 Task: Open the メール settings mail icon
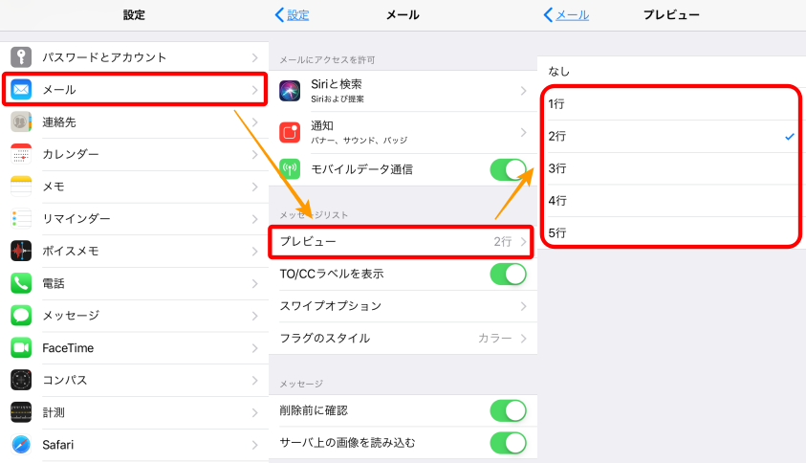pyautogui.click(x=21, y=90)
